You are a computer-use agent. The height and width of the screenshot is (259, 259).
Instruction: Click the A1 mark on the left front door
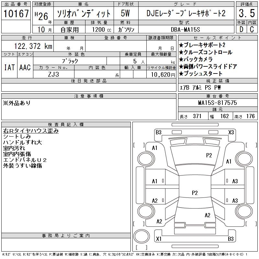pyautogui.click(x=155, y=181)
